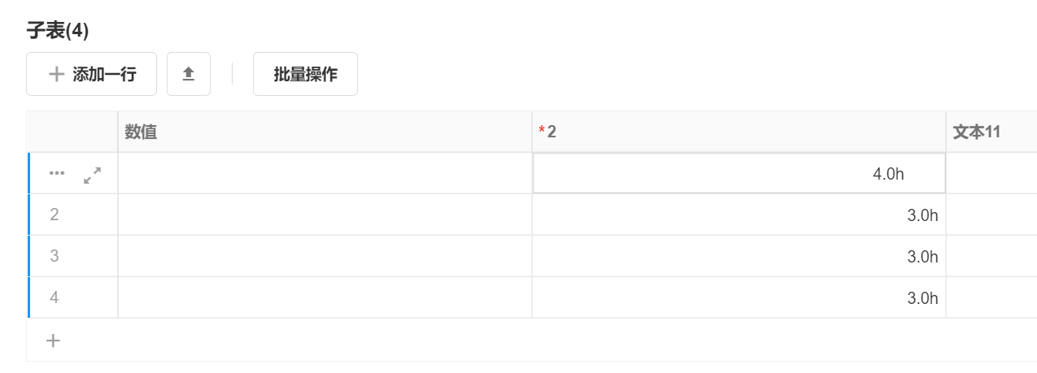This screenshot has height=373, width=1037.
Task: Click the empty 数值 cell in row 4
Action: 325,297
